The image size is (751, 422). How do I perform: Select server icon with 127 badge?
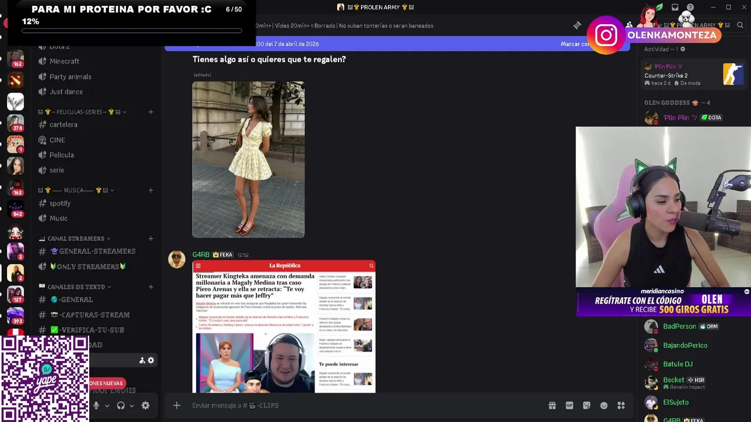click(15, 294)
